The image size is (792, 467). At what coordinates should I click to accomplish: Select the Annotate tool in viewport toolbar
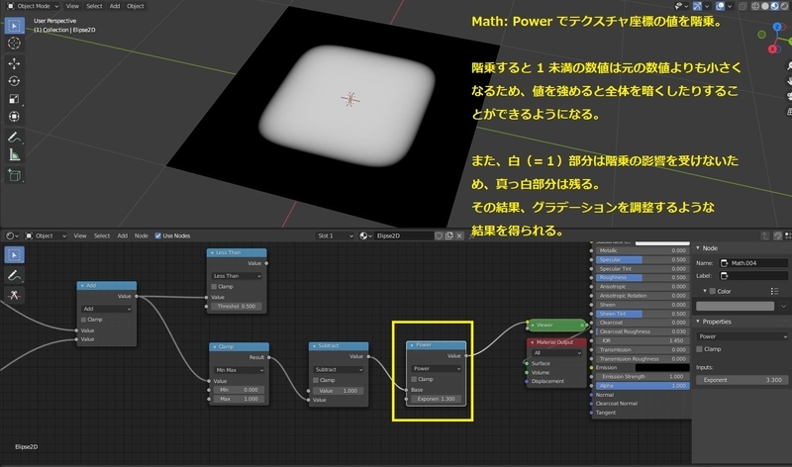point(14,138)
